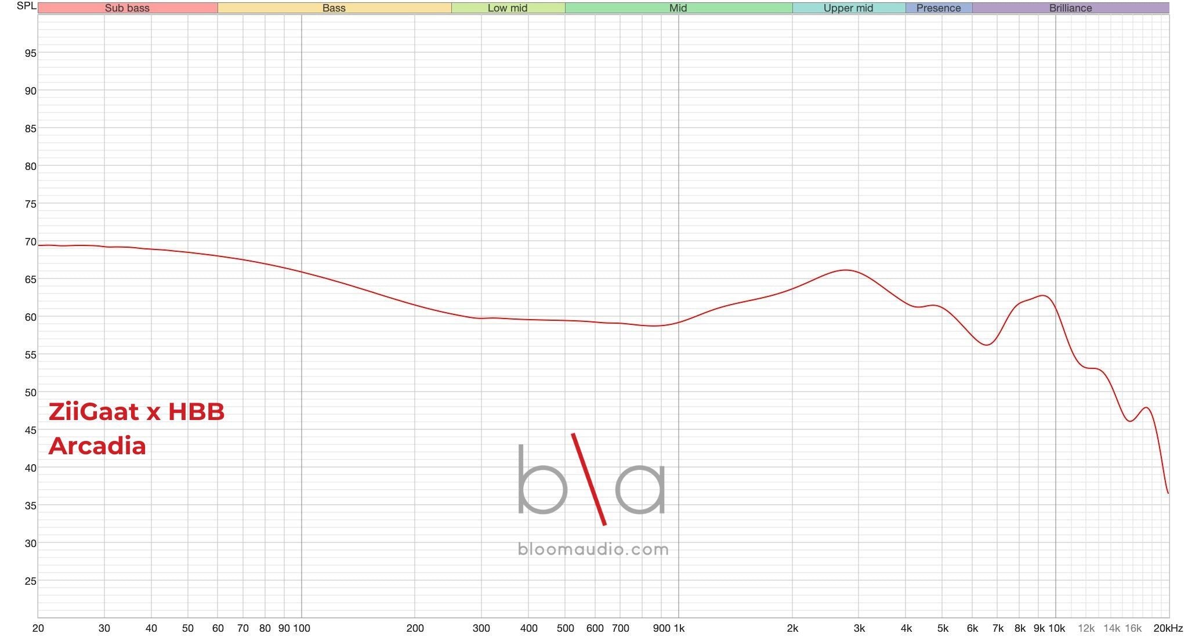Click the SPL axis label

click(27, 6)
